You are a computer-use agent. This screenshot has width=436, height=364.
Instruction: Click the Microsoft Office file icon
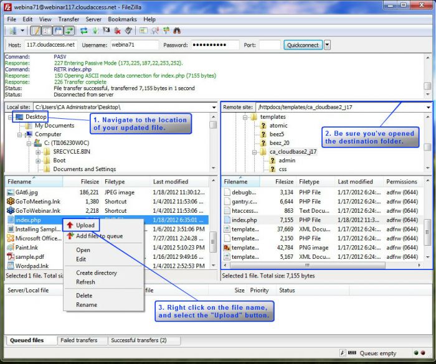click(11, 238)
